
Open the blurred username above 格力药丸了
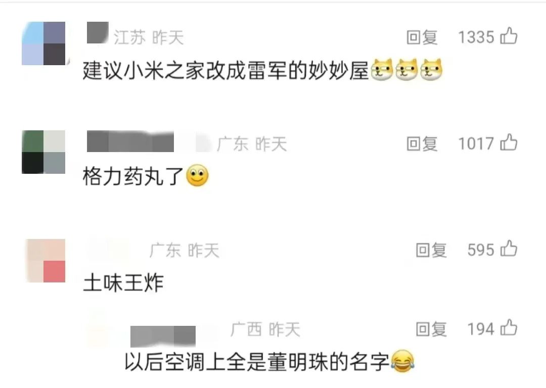[x=130, y=141]
